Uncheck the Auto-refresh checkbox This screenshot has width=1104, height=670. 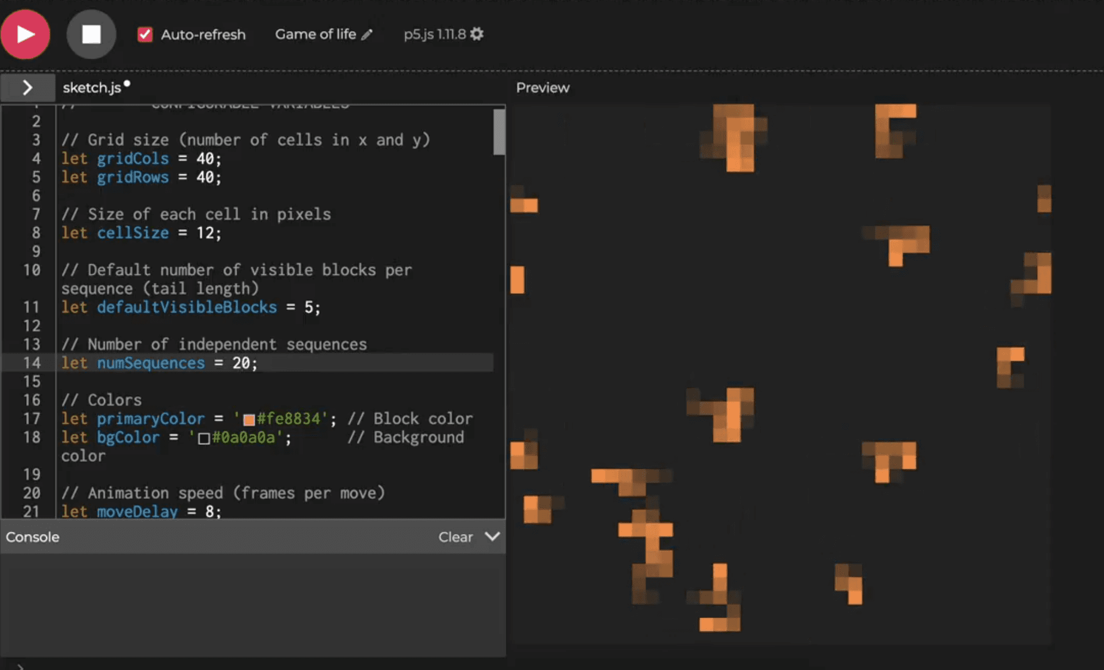pos(145,35)
